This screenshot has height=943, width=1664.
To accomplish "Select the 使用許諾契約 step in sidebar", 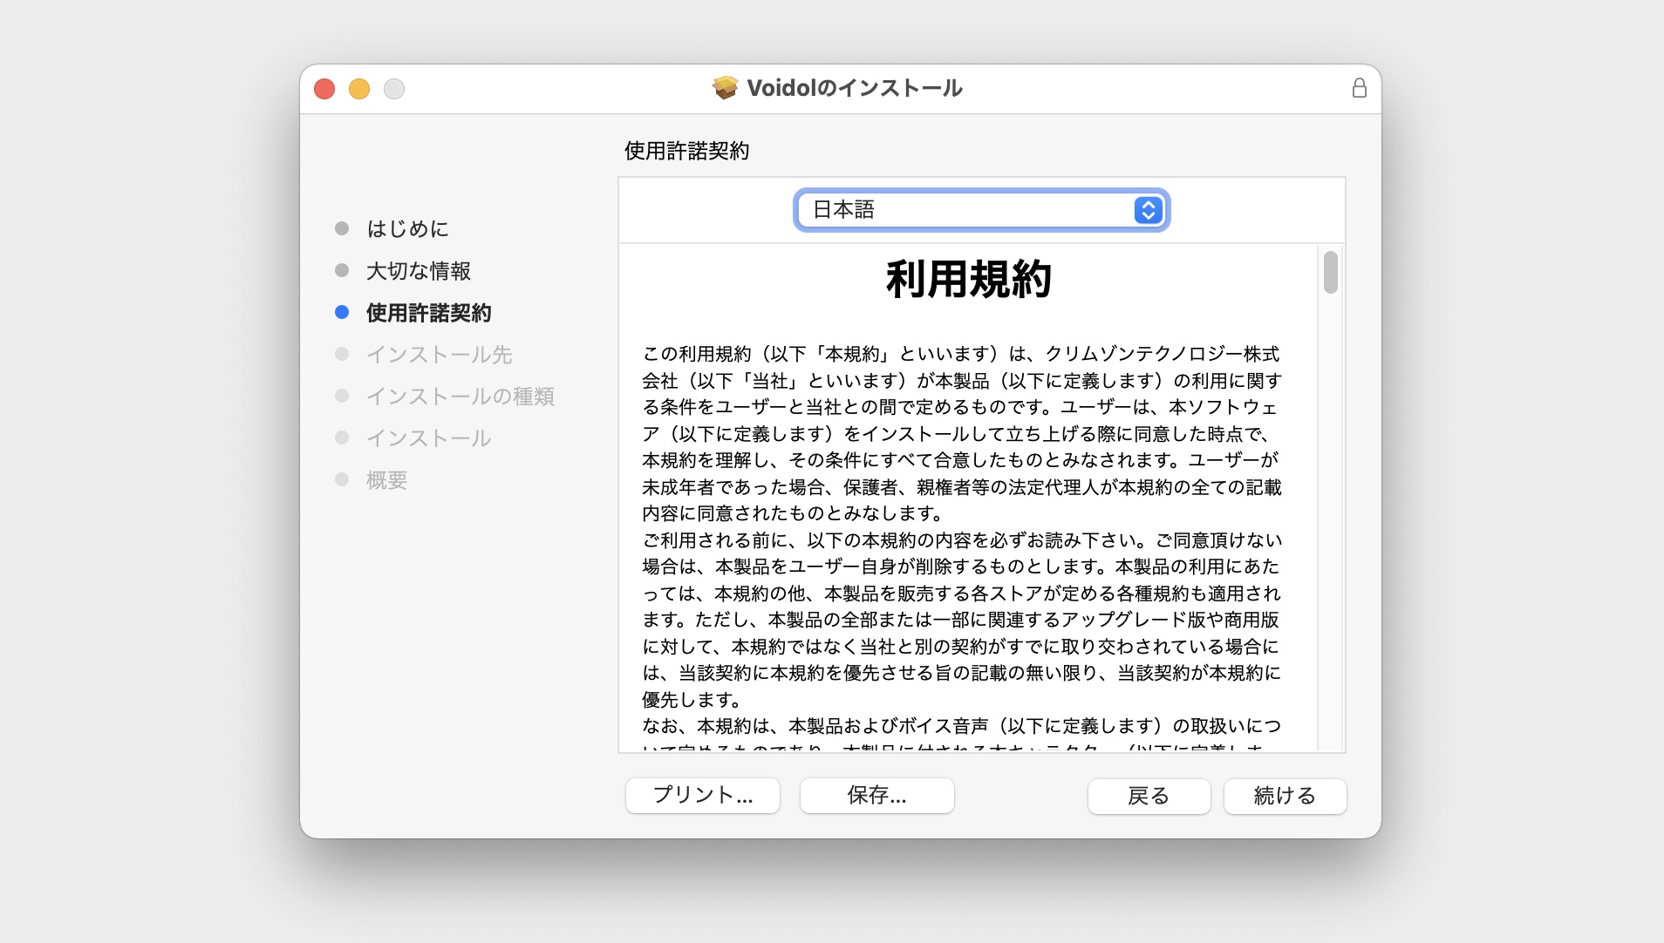I will click(x=428, y=313).
